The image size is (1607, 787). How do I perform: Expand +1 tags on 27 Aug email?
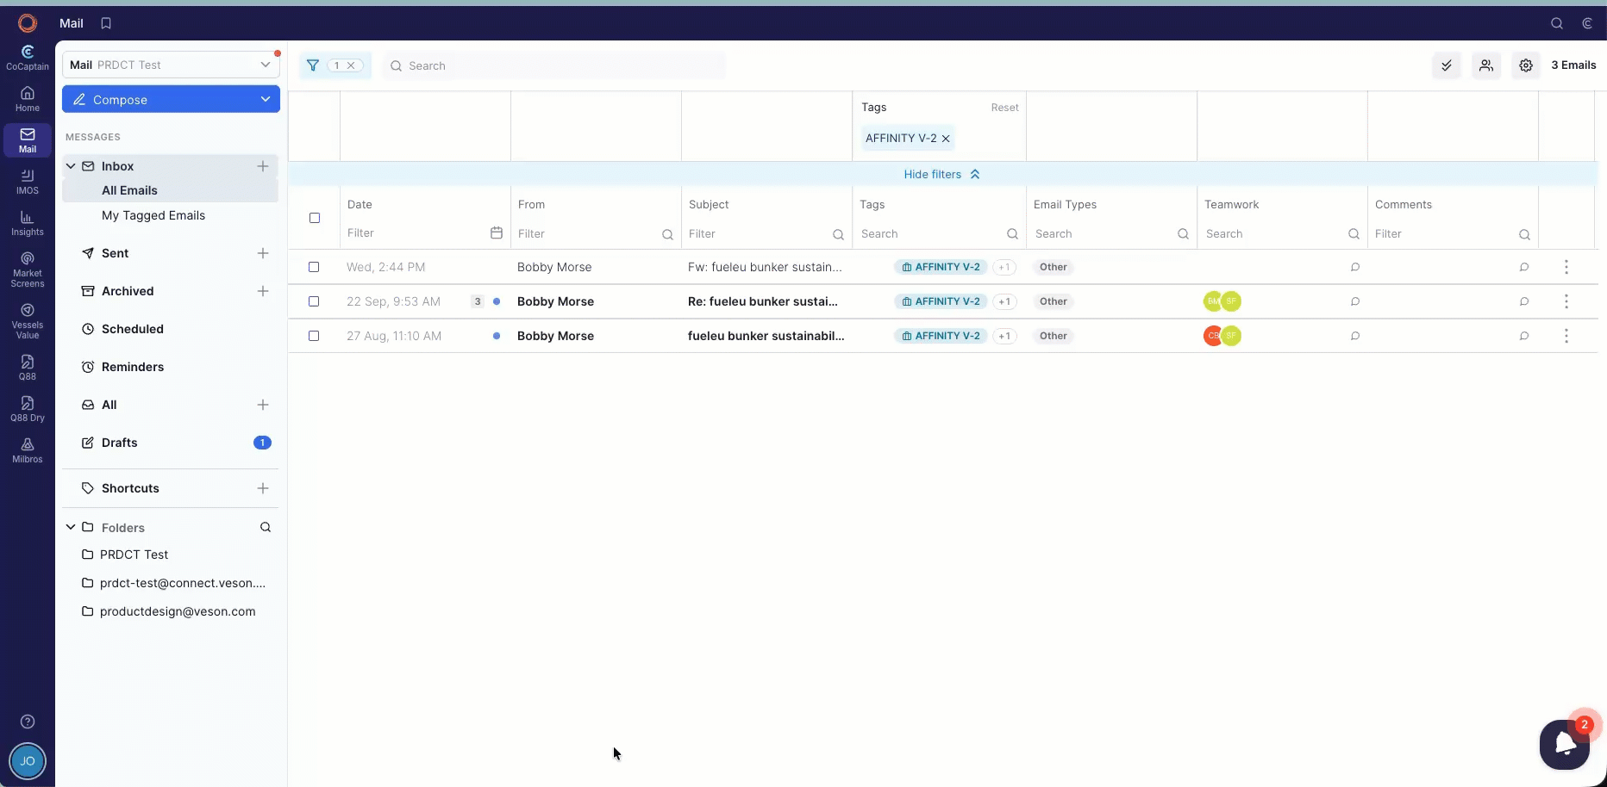click(1004, 336)
